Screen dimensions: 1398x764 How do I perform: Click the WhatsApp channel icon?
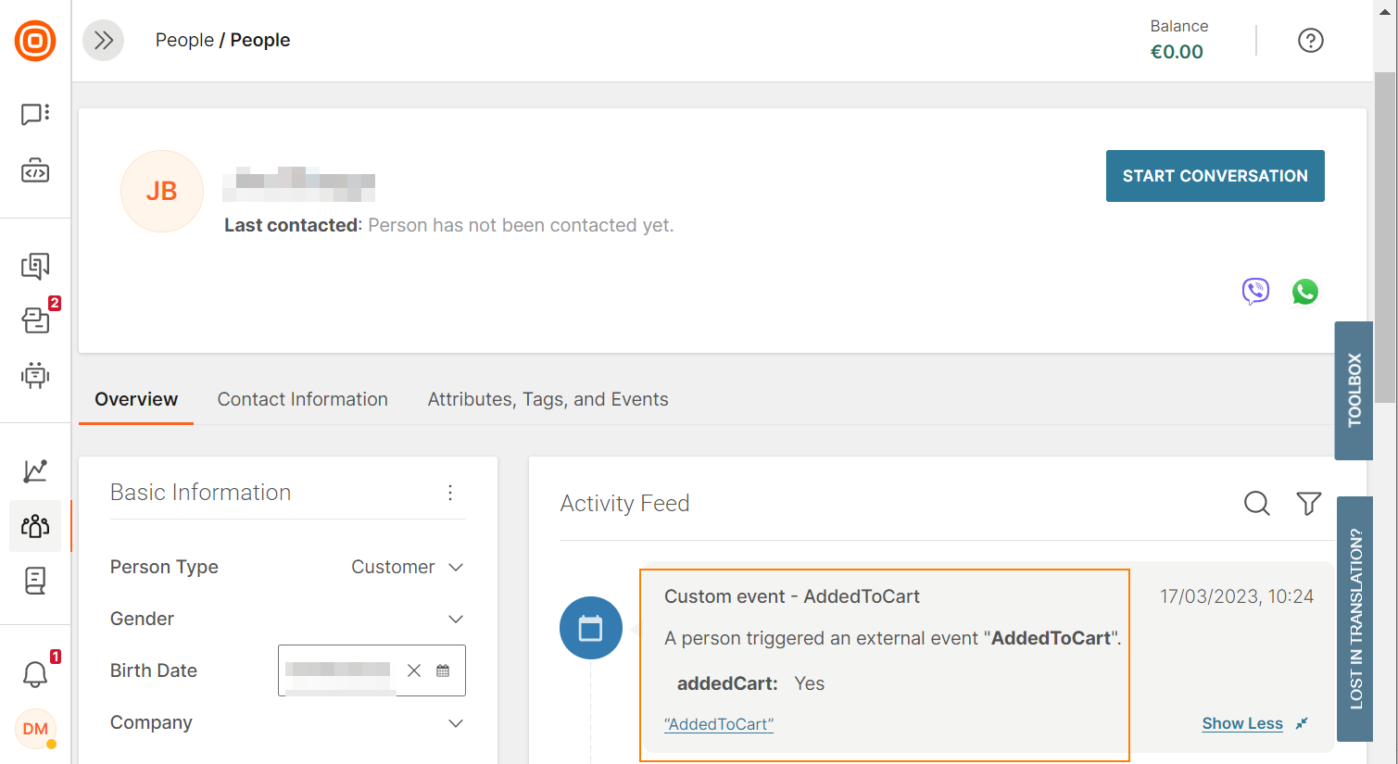pyautogui.click(x=1305, y=292)
